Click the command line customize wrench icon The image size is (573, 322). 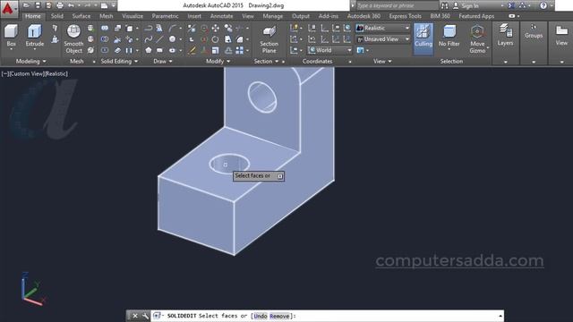coord(145,316)
